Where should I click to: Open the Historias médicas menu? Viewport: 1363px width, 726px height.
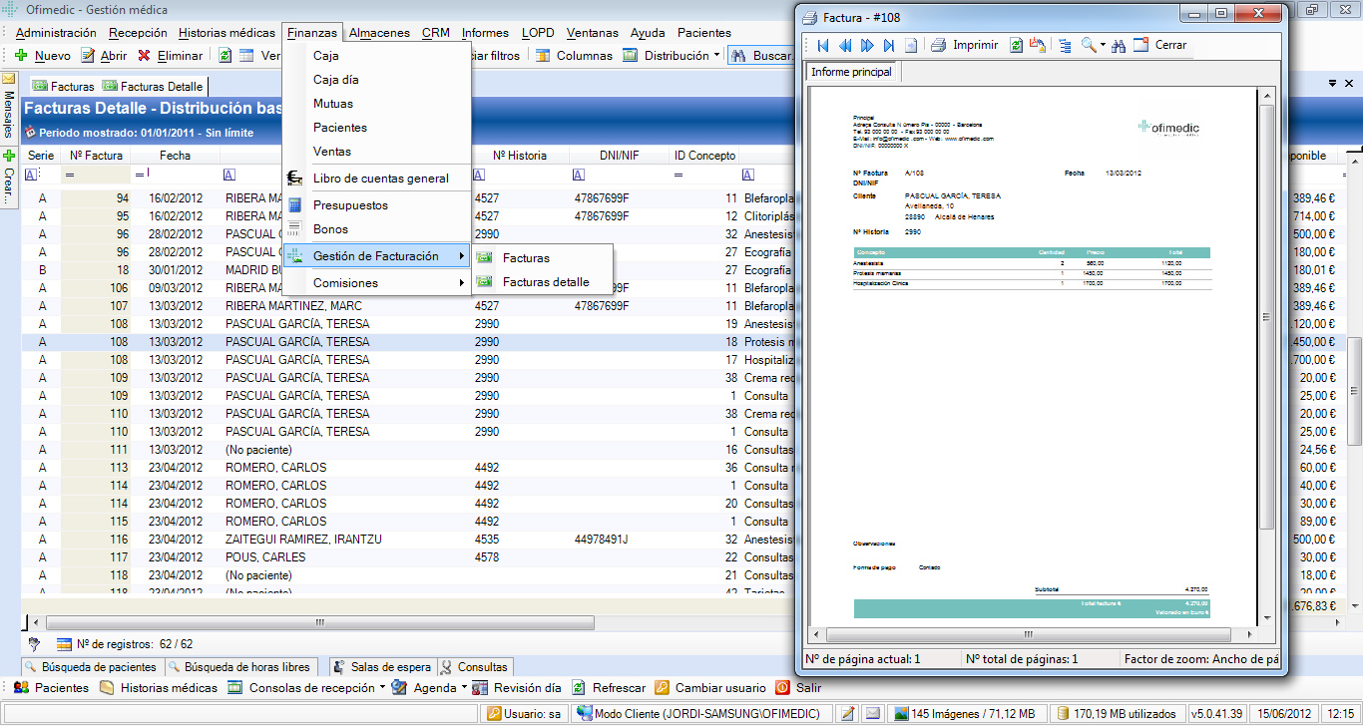click(x=227, y=33)
